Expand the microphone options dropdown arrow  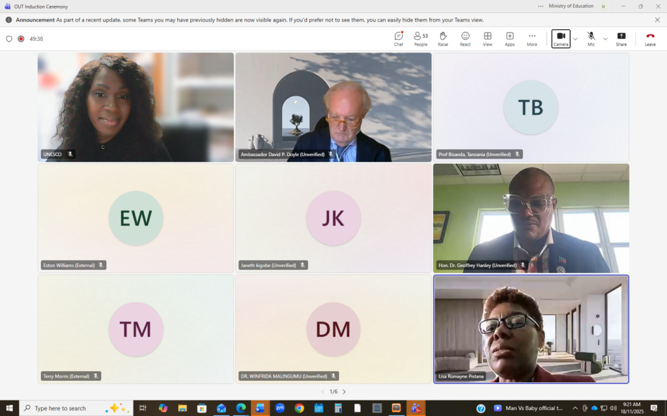click(x=605, y=39)
